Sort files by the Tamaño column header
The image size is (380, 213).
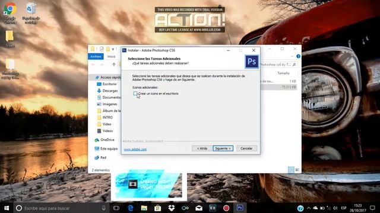[x=283, y=73]
